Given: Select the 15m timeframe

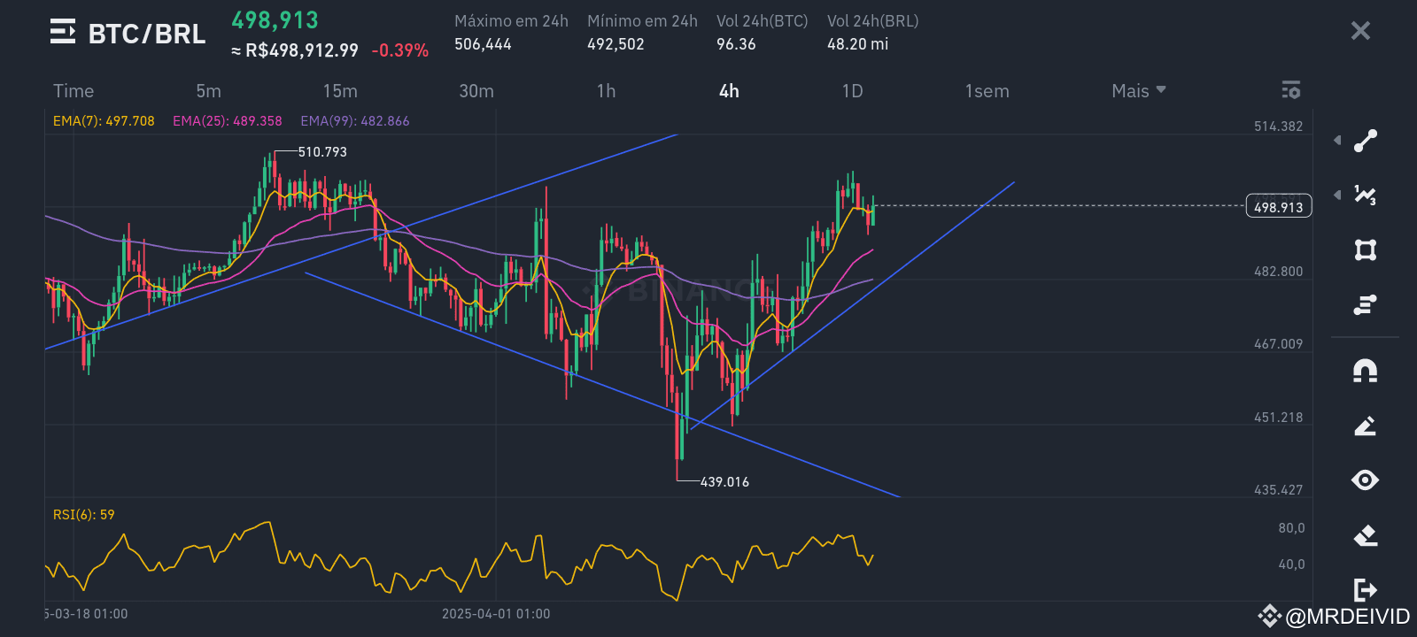Looking at the screenshot, I should [340, 91].
